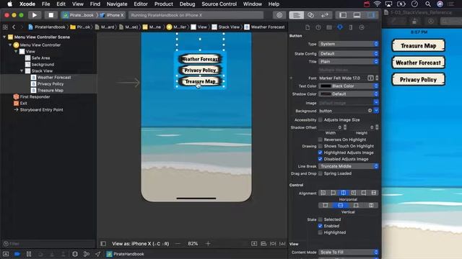Open the State Config dropdown
The width and height of the screenshot is (462, 259).
[x=348, y=54]
